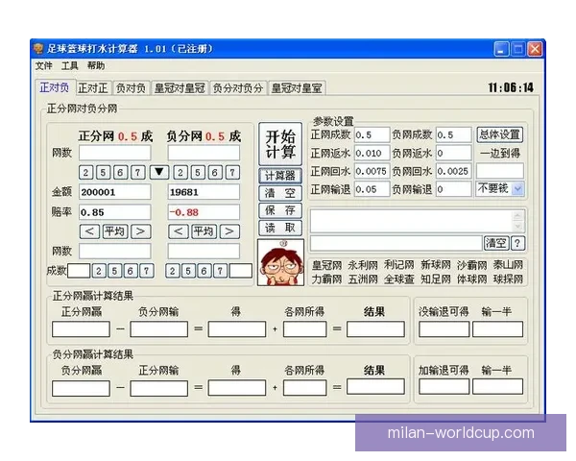Switch to the 正对正 tab
This screenshot has width=576, height=461.
coord(93,88)
